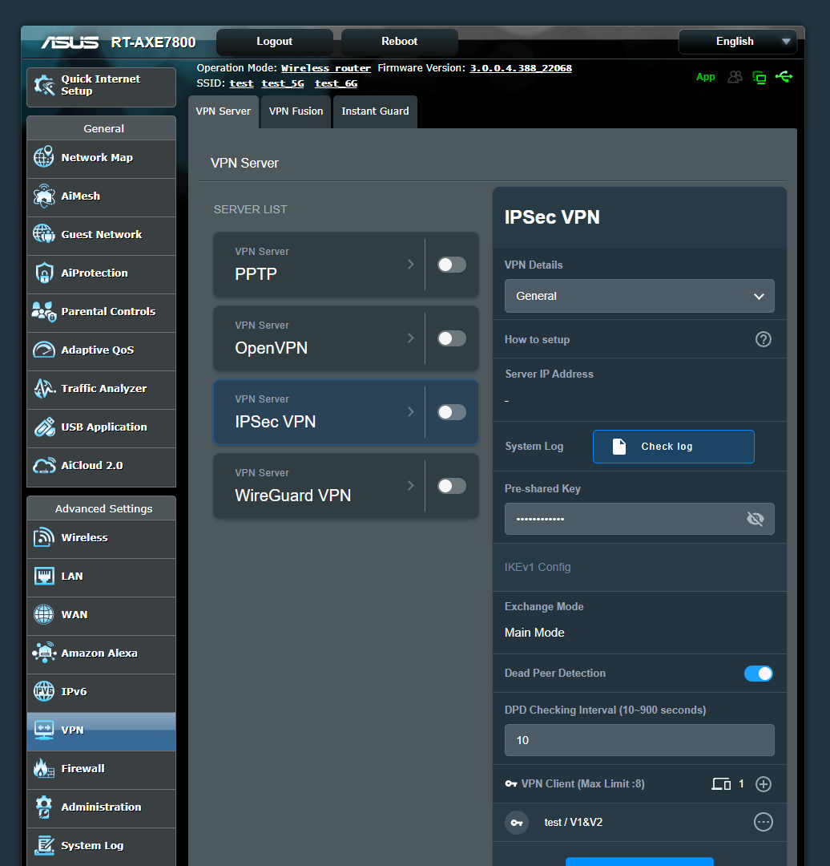This screenshot has width=830, height=866.
Task: Click the Amazon Alexa icon
Action: 44,653
